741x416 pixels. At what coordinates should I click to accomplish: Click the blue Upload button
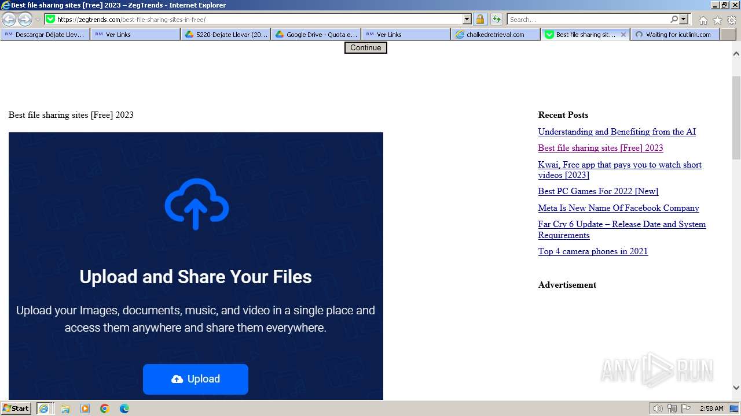[x=196, y=379]
